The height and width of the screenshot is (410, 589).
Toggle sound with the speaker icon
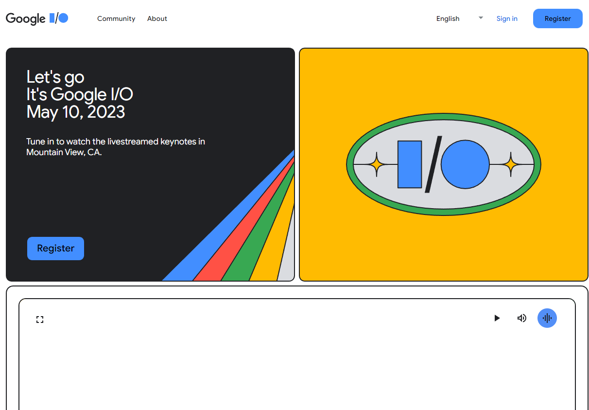click(522, 318)
